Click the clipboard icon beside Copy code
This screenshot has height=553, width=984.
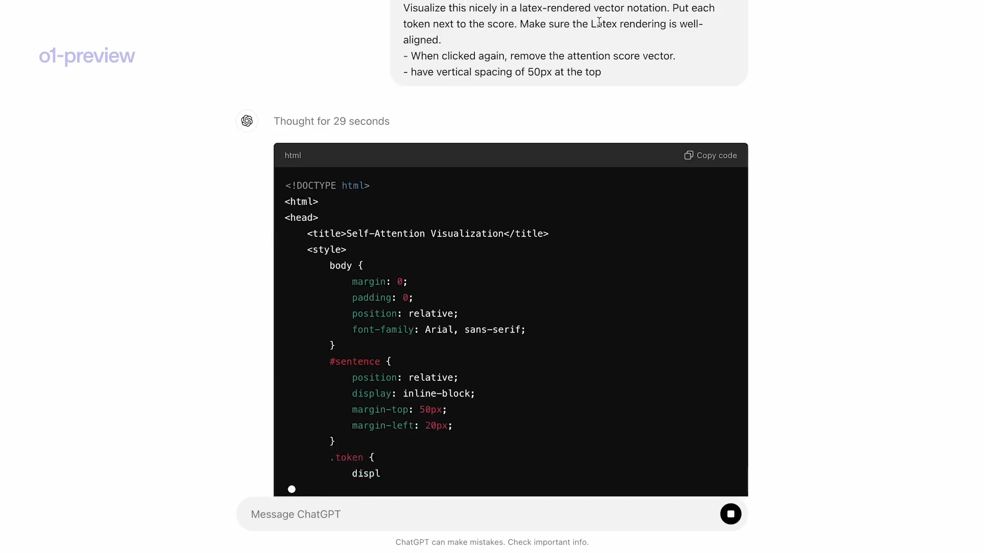click(688, 155)
